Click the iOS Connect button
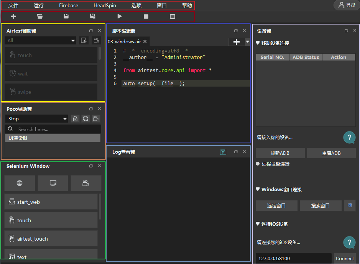The height and width of the screenshot is (264, 360). (345, 259)
